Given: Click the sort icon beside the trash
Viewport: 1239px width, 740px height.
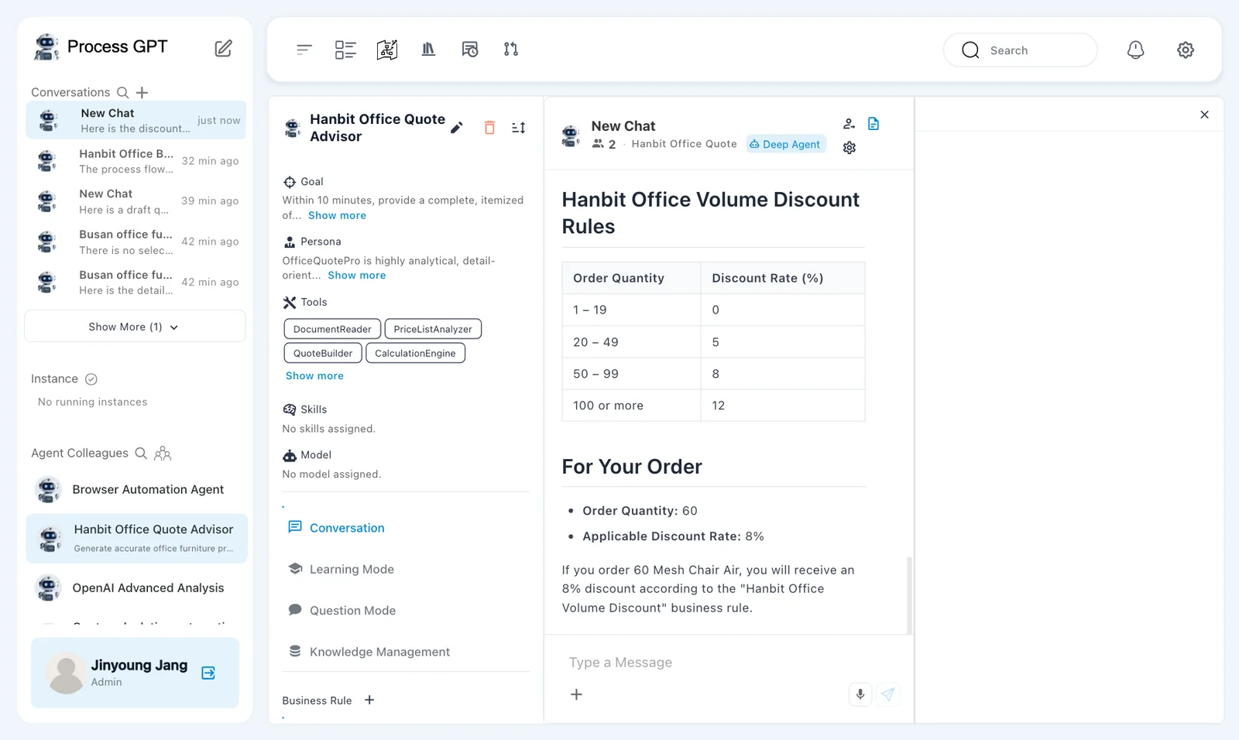Looking at the screenshot, I should [519, 128].
